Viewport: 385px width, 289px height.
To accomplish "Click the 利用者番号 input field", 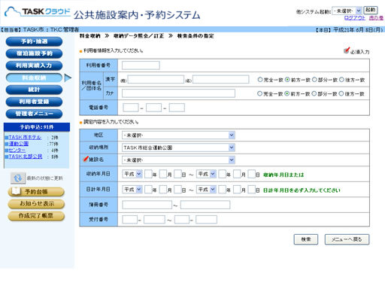I will pos(141,65).
